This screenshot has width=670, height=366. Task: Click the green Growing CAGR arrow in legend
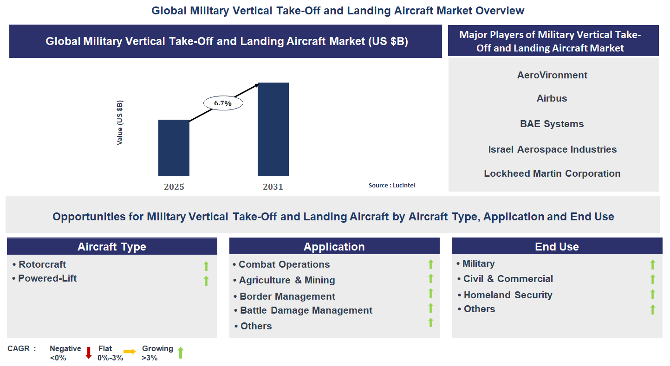(180, 352)
